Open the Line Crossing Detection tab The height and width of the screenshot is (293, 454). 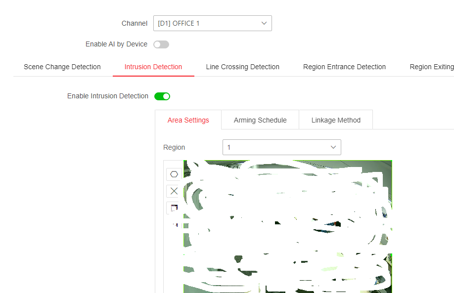[243, 67]
